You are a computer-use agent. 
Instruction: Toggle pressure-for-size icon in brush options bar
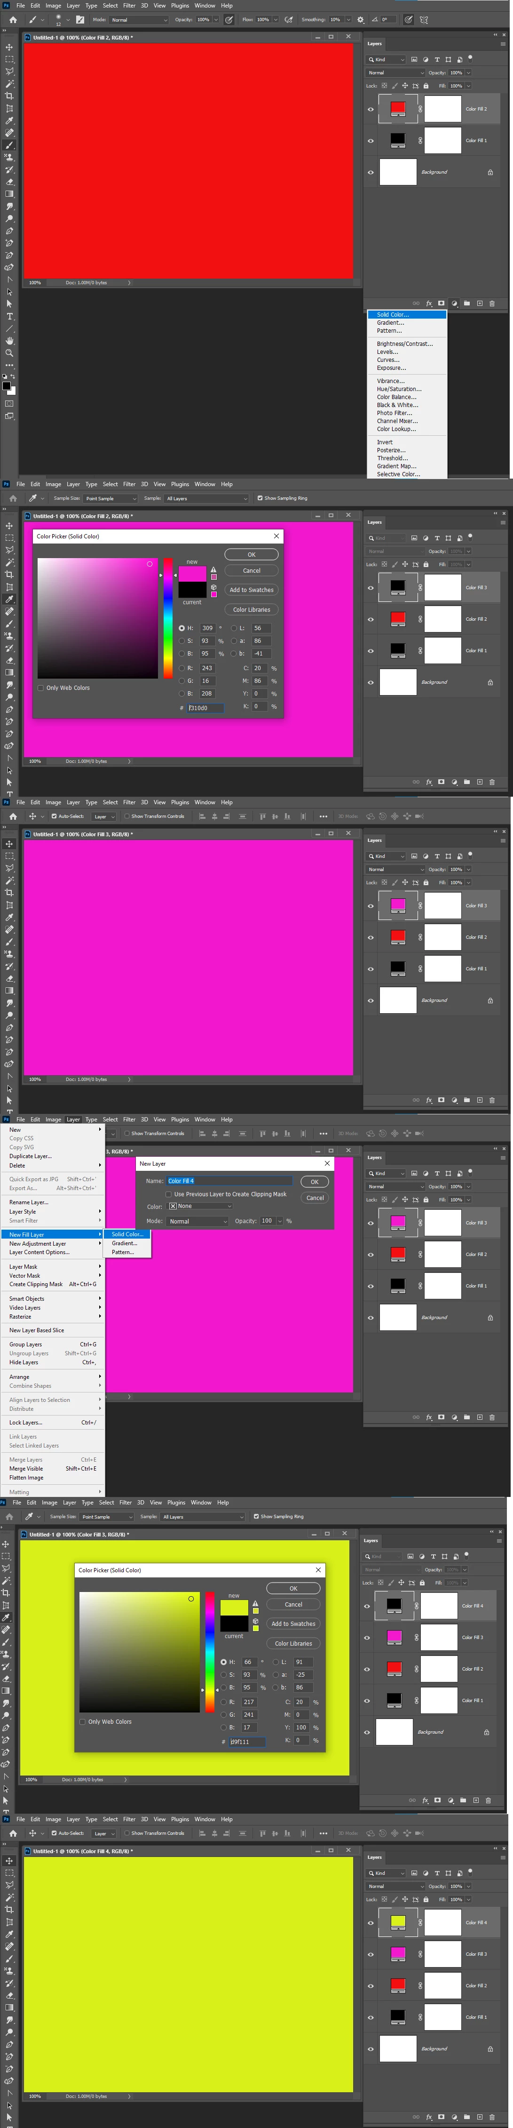[408, 20]
